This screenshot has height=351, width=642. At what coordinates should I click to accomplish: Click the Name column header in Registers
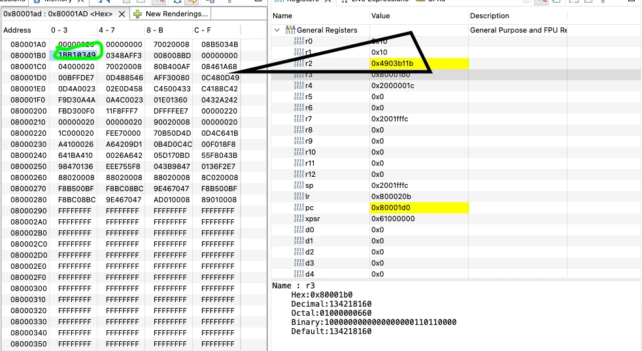click(282, 16)
